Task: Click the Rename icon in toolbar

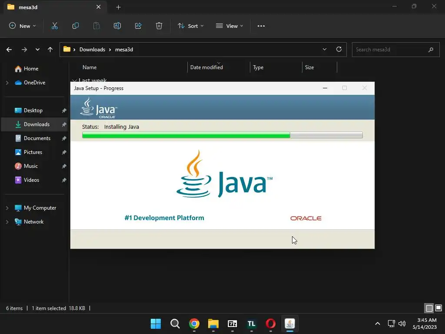Action: pos(117,26)
